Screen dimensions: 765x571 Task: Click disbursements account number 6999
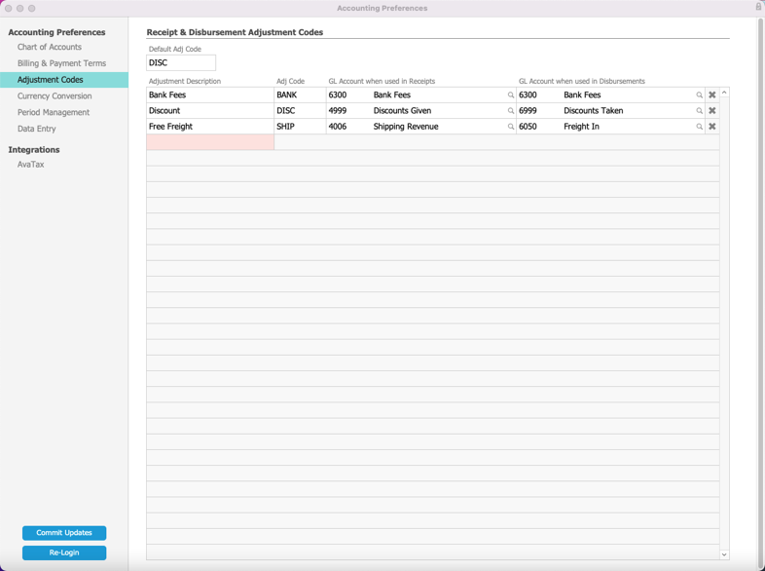(x=528, y=111)
